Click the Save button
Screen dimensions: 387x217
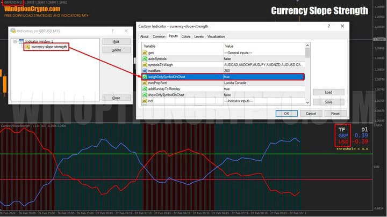[x=328, y=102]
